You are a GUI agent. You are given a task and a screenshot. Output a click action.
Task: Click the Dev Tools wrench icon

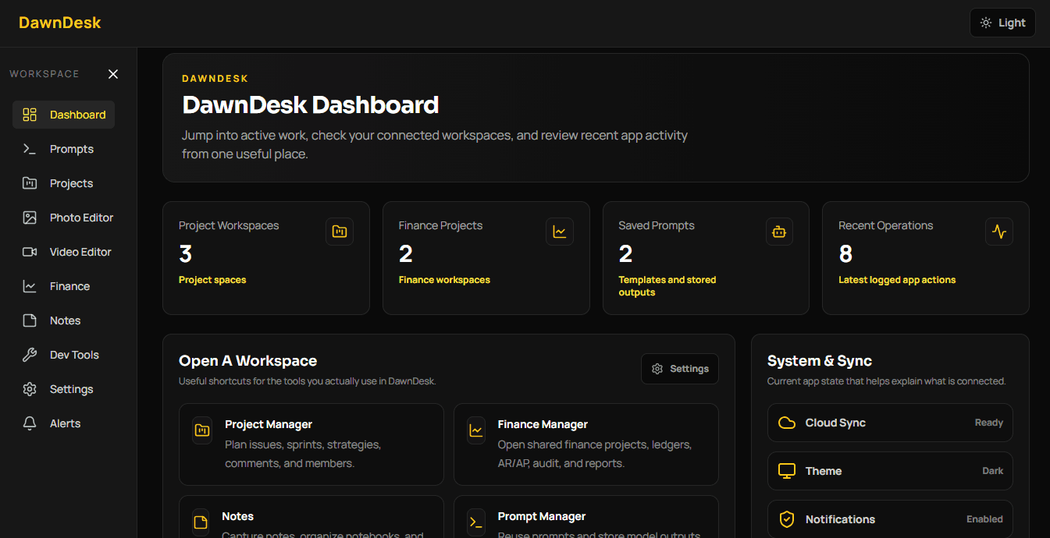[x=30, y=355]
